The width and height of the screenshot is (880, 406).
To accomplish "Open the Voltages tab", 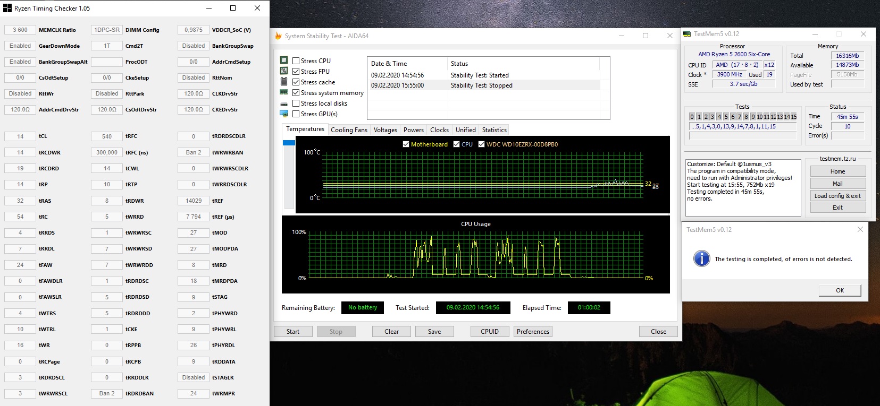I will (385, 129).
